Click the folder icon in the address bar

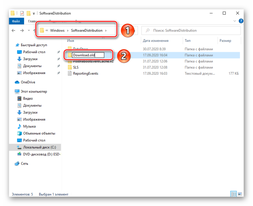tap(42, 30)
